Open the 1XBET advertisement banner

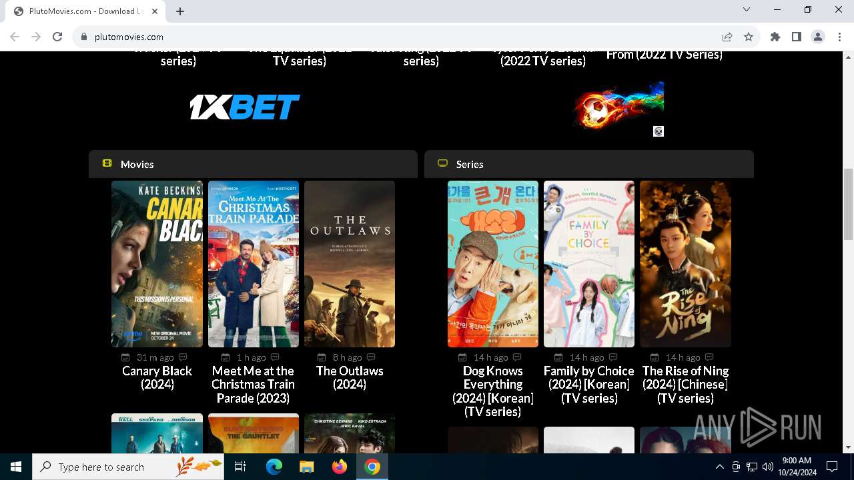245,107
